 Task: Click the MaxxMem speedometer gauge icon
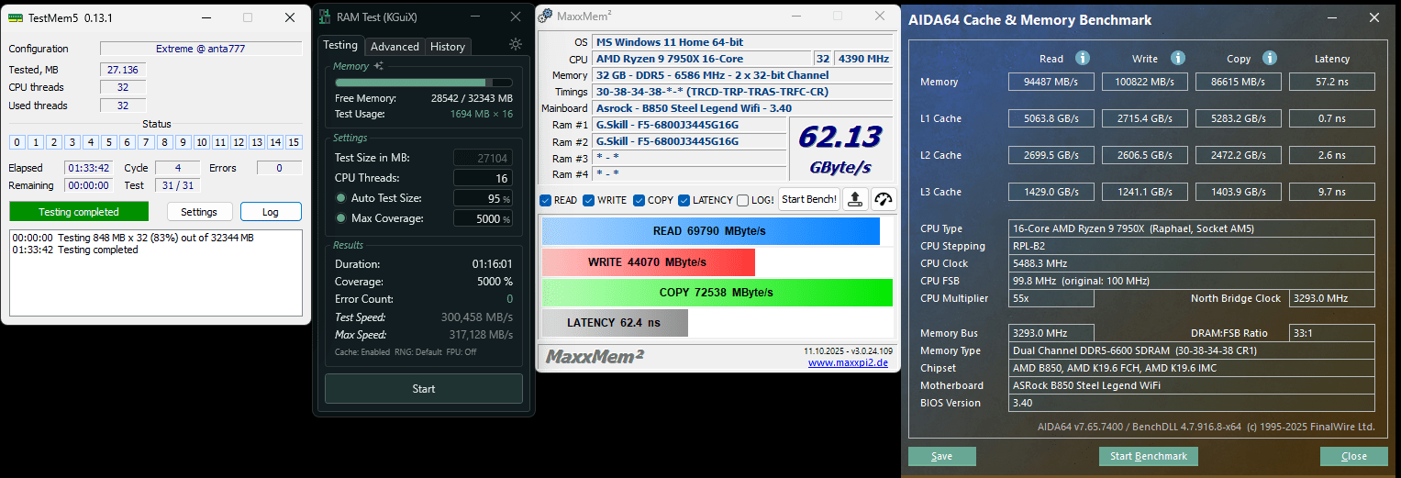coord(884,199)
